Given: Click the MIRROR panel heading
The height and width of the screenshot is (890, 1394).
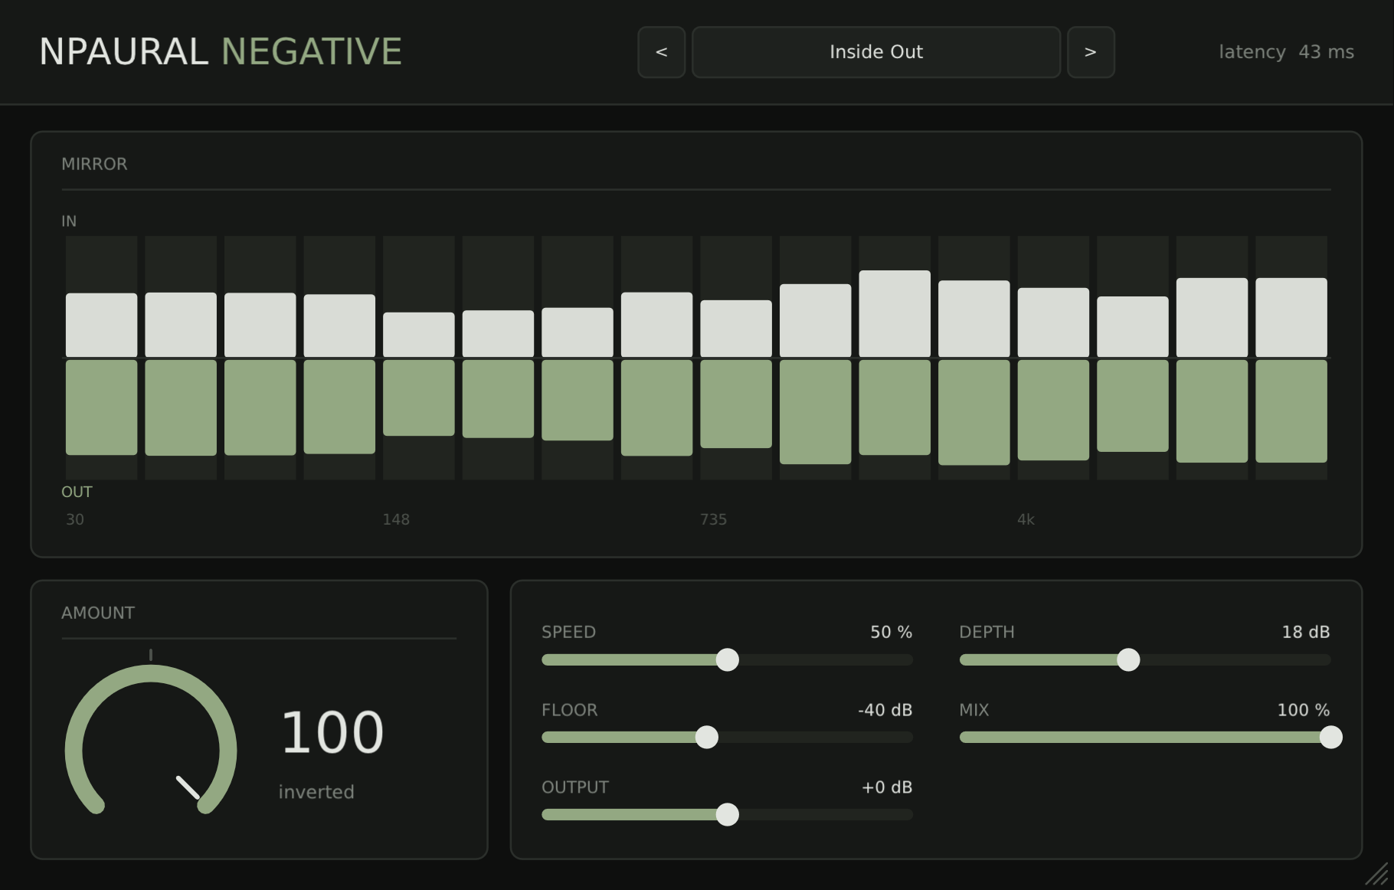Looking at the screenshot, I should coord(94,164).
